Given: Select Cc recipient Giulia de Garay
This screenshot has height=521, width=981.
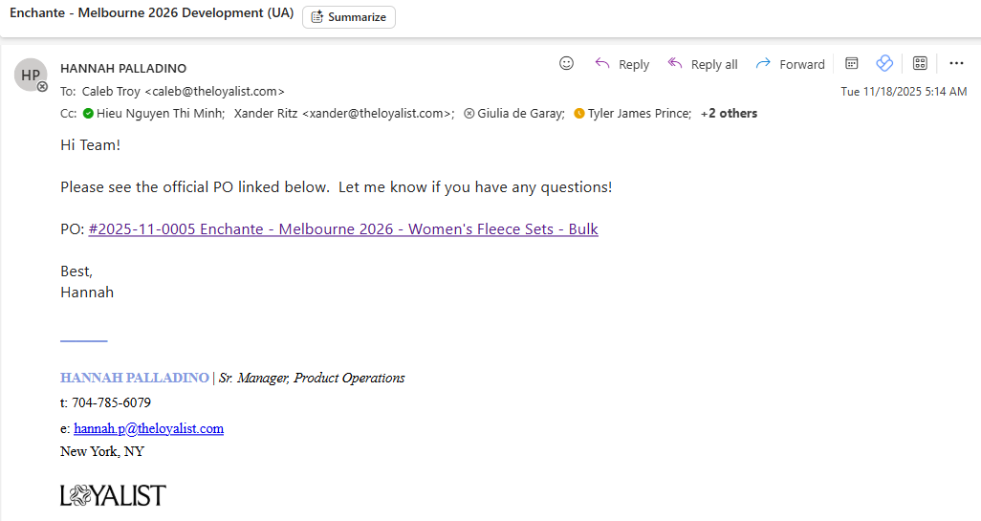Looking at the screenshot, I should pyautogui.click(x=520, y=113).
